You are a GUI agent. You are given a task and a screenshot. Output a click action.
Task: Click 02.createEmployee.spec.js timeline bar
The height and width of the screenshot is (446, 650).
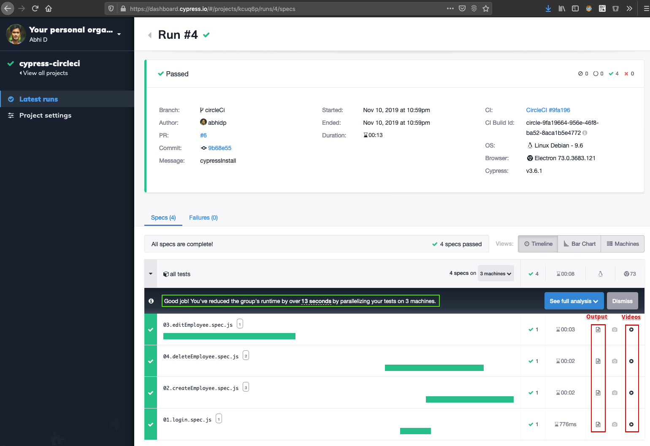470,399
